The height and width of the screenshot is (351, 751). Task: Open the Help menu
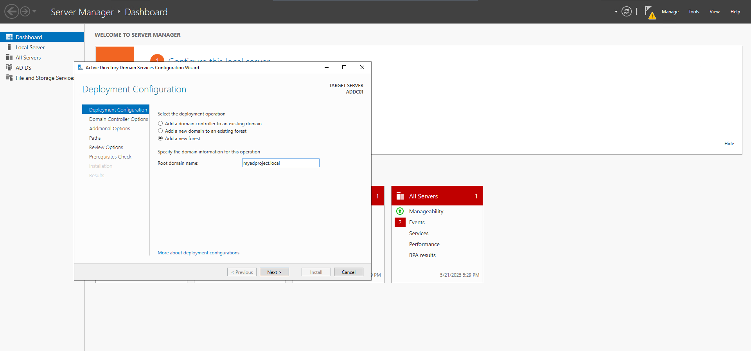click(x=735, y=12)
